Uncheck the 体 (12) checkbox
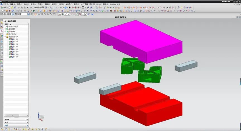 pos(10,52)
